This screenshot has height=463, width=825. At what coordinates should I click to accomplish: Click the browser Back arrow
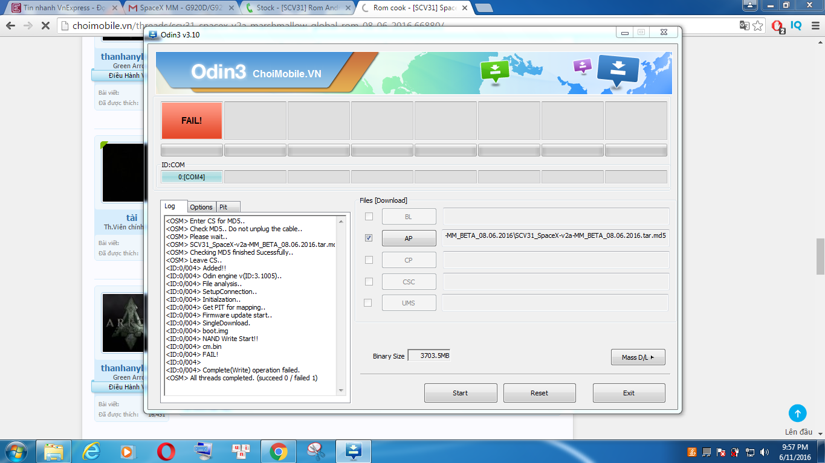tap(11, 26)
